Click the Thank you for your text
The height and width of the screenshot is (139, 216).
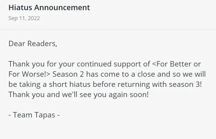42,64
